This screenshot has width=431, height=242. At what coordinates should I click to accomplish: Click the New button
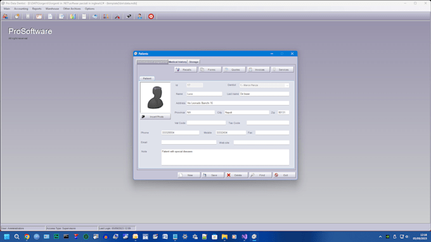(189, 175)
